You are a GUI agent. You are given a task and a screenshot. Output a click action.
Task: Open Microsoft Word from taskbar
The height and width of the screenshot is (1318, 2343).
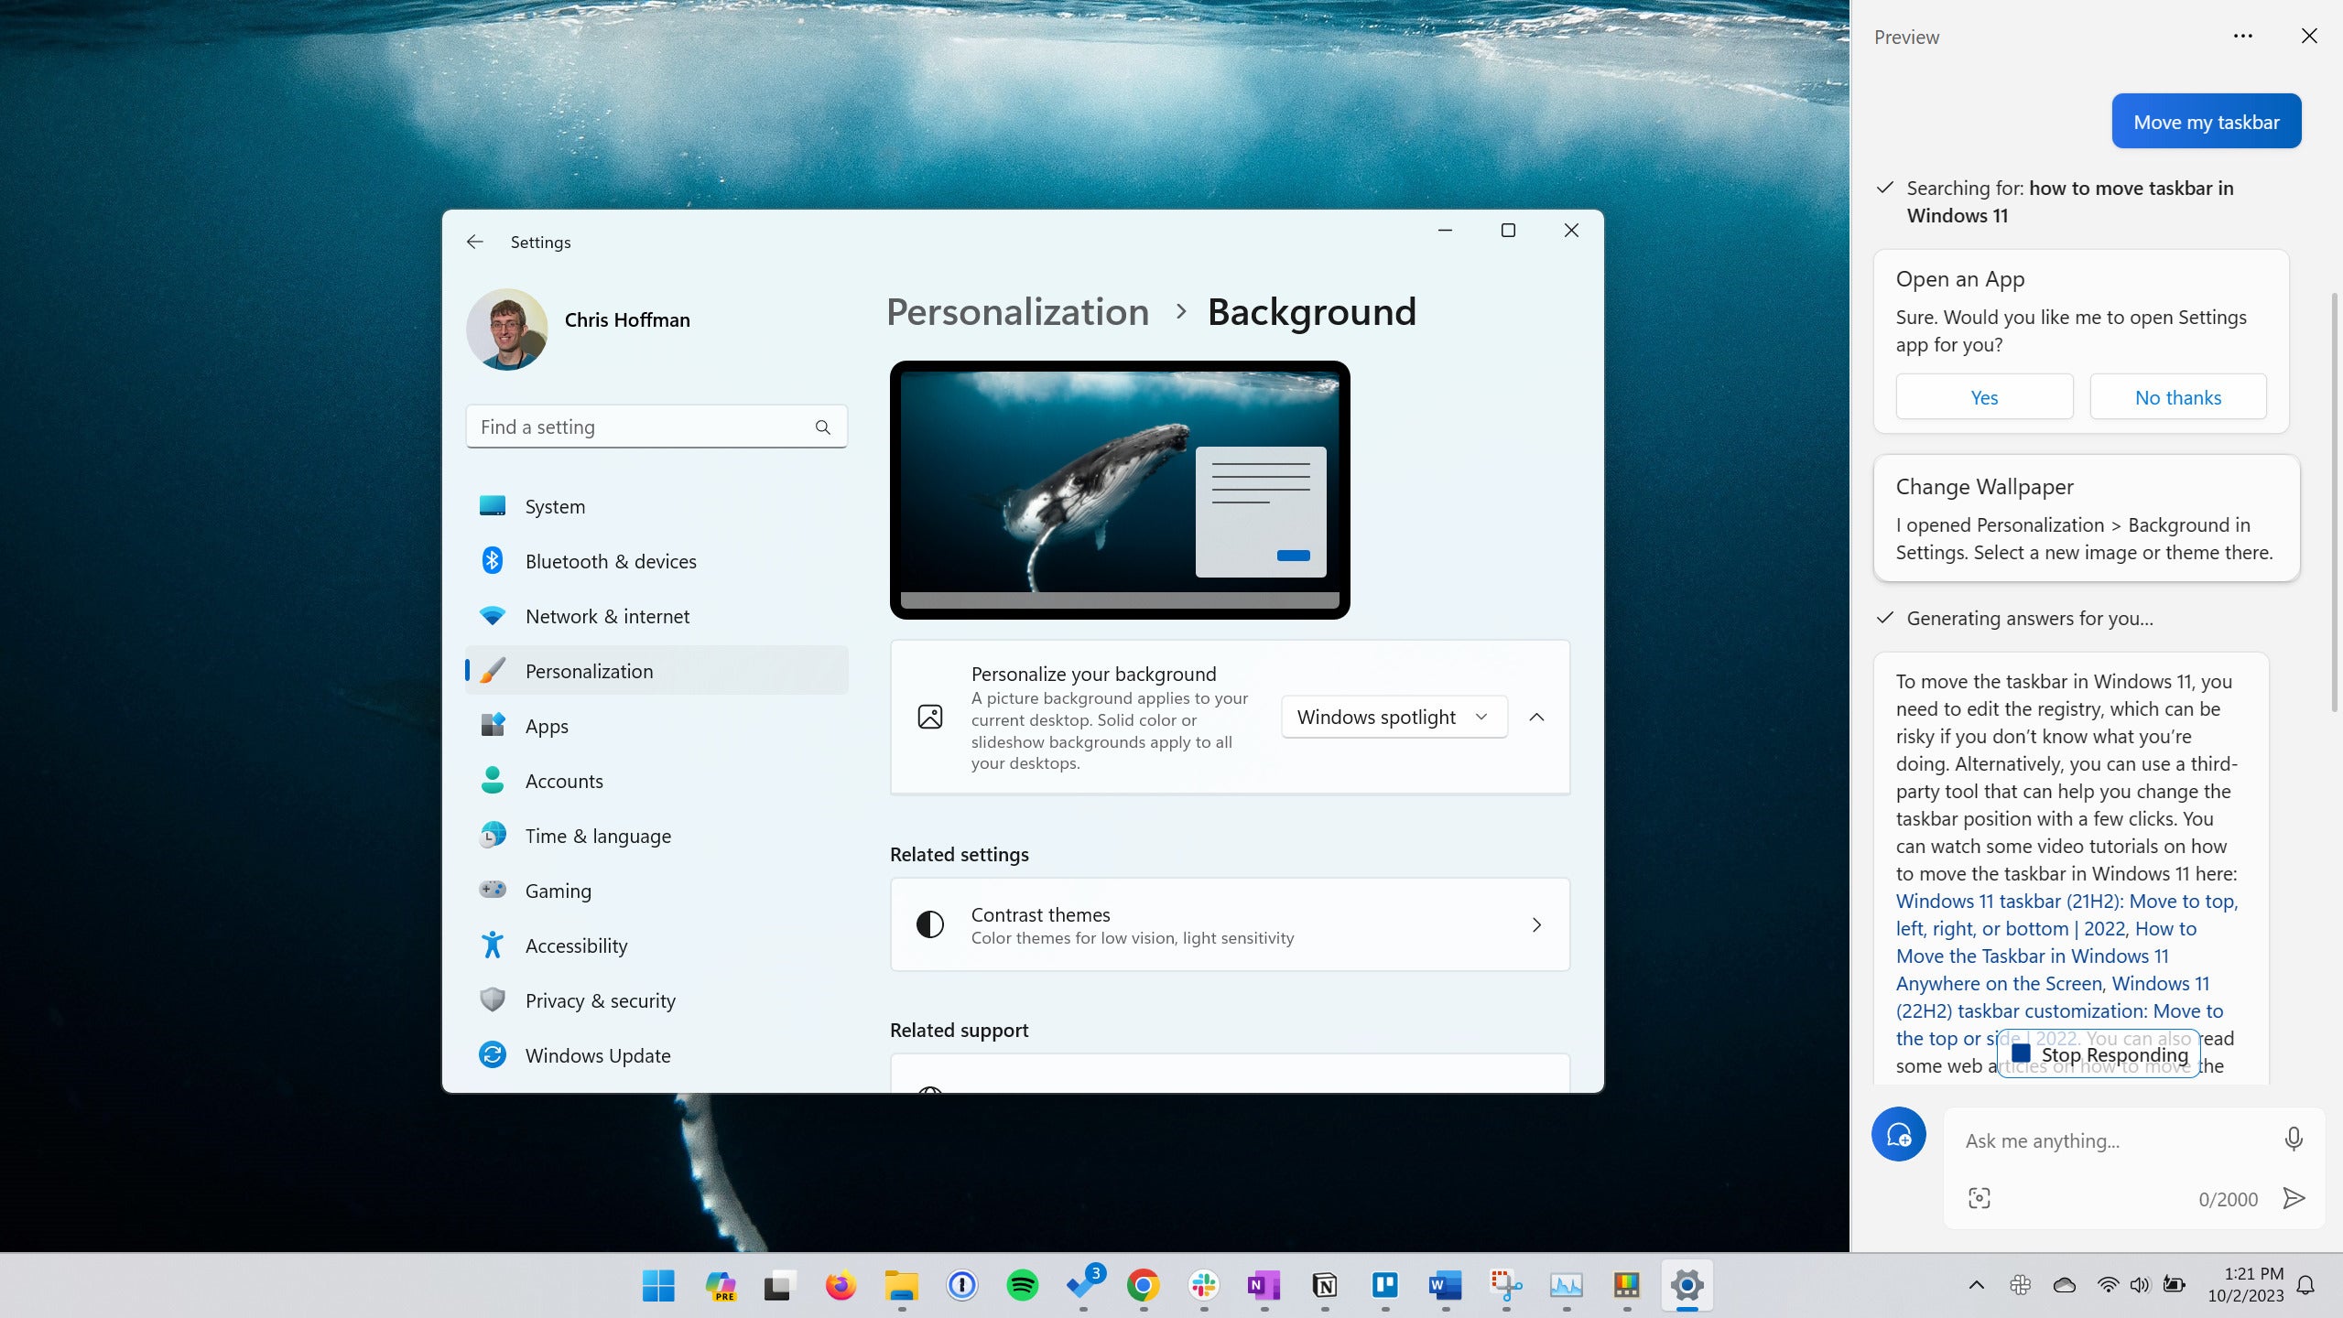tap(1445, 1286)
